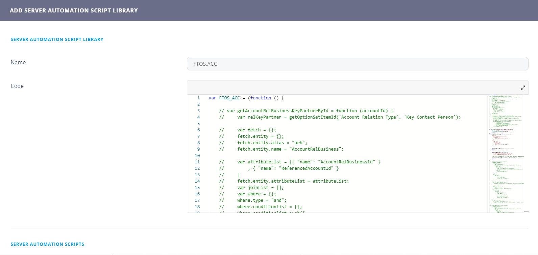The width and height of the screenshot is (538, 255).
Task: Select line number 1 in the gutter
Action: [198, 98]
